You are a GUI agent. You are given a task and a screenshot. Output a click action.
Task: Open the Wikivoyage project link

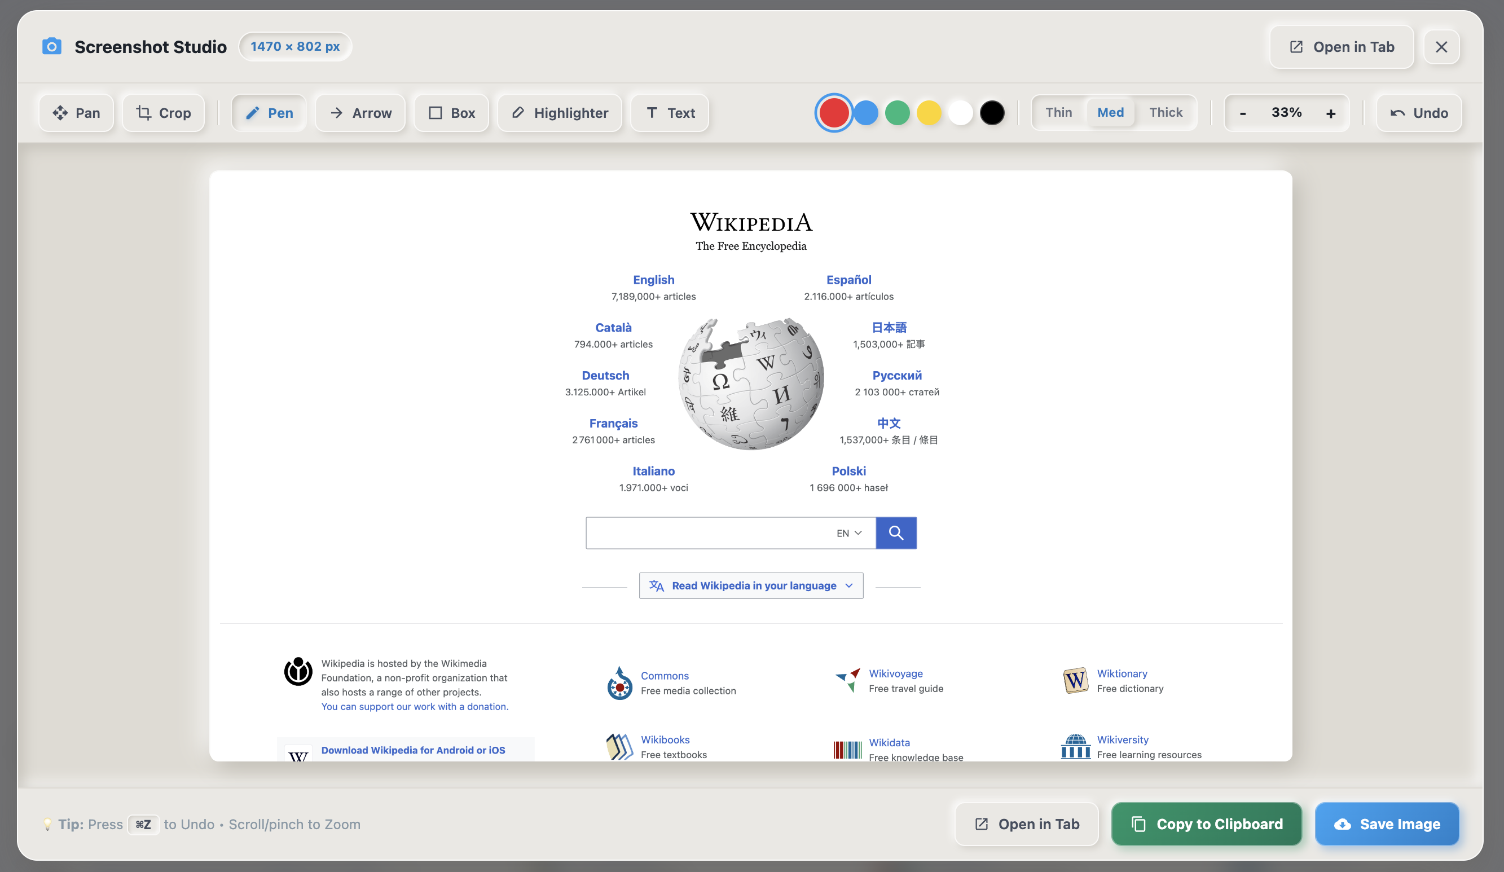pos(895,673)
